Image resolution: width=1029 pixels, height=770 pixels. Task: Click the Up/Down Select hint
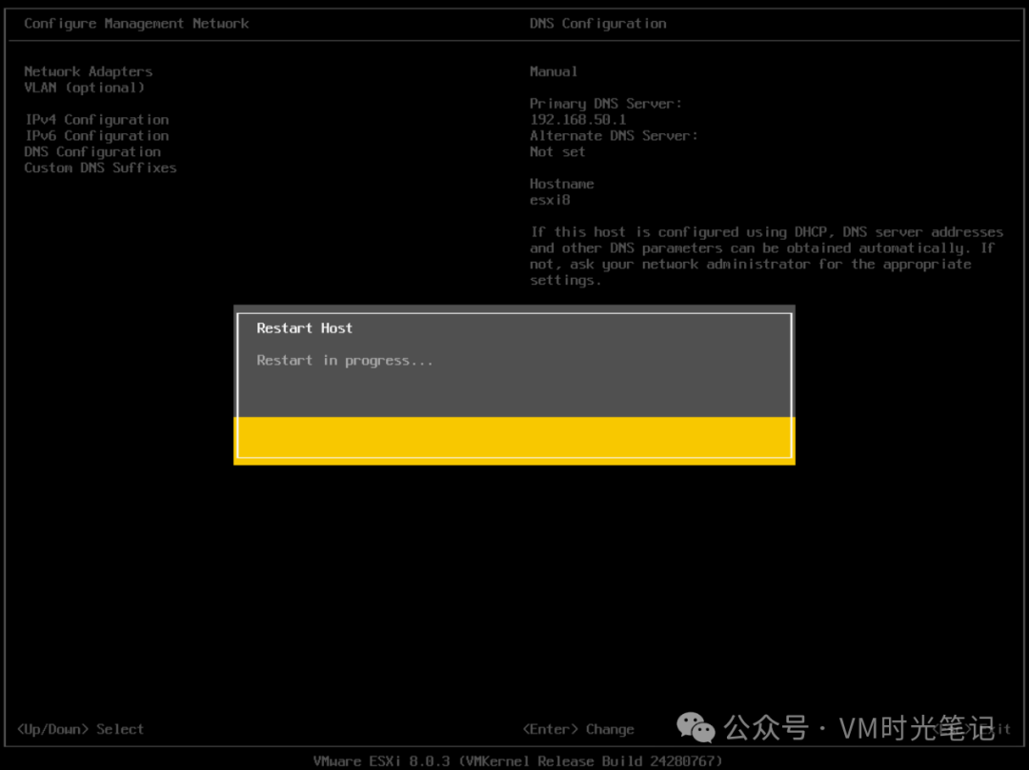80,729
